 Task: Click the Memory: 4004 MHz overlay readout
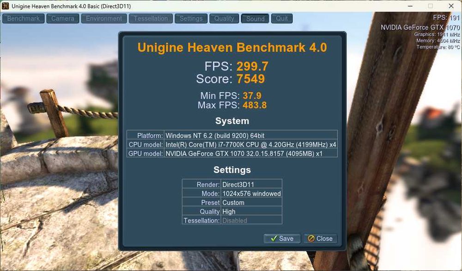click(438, 41)
